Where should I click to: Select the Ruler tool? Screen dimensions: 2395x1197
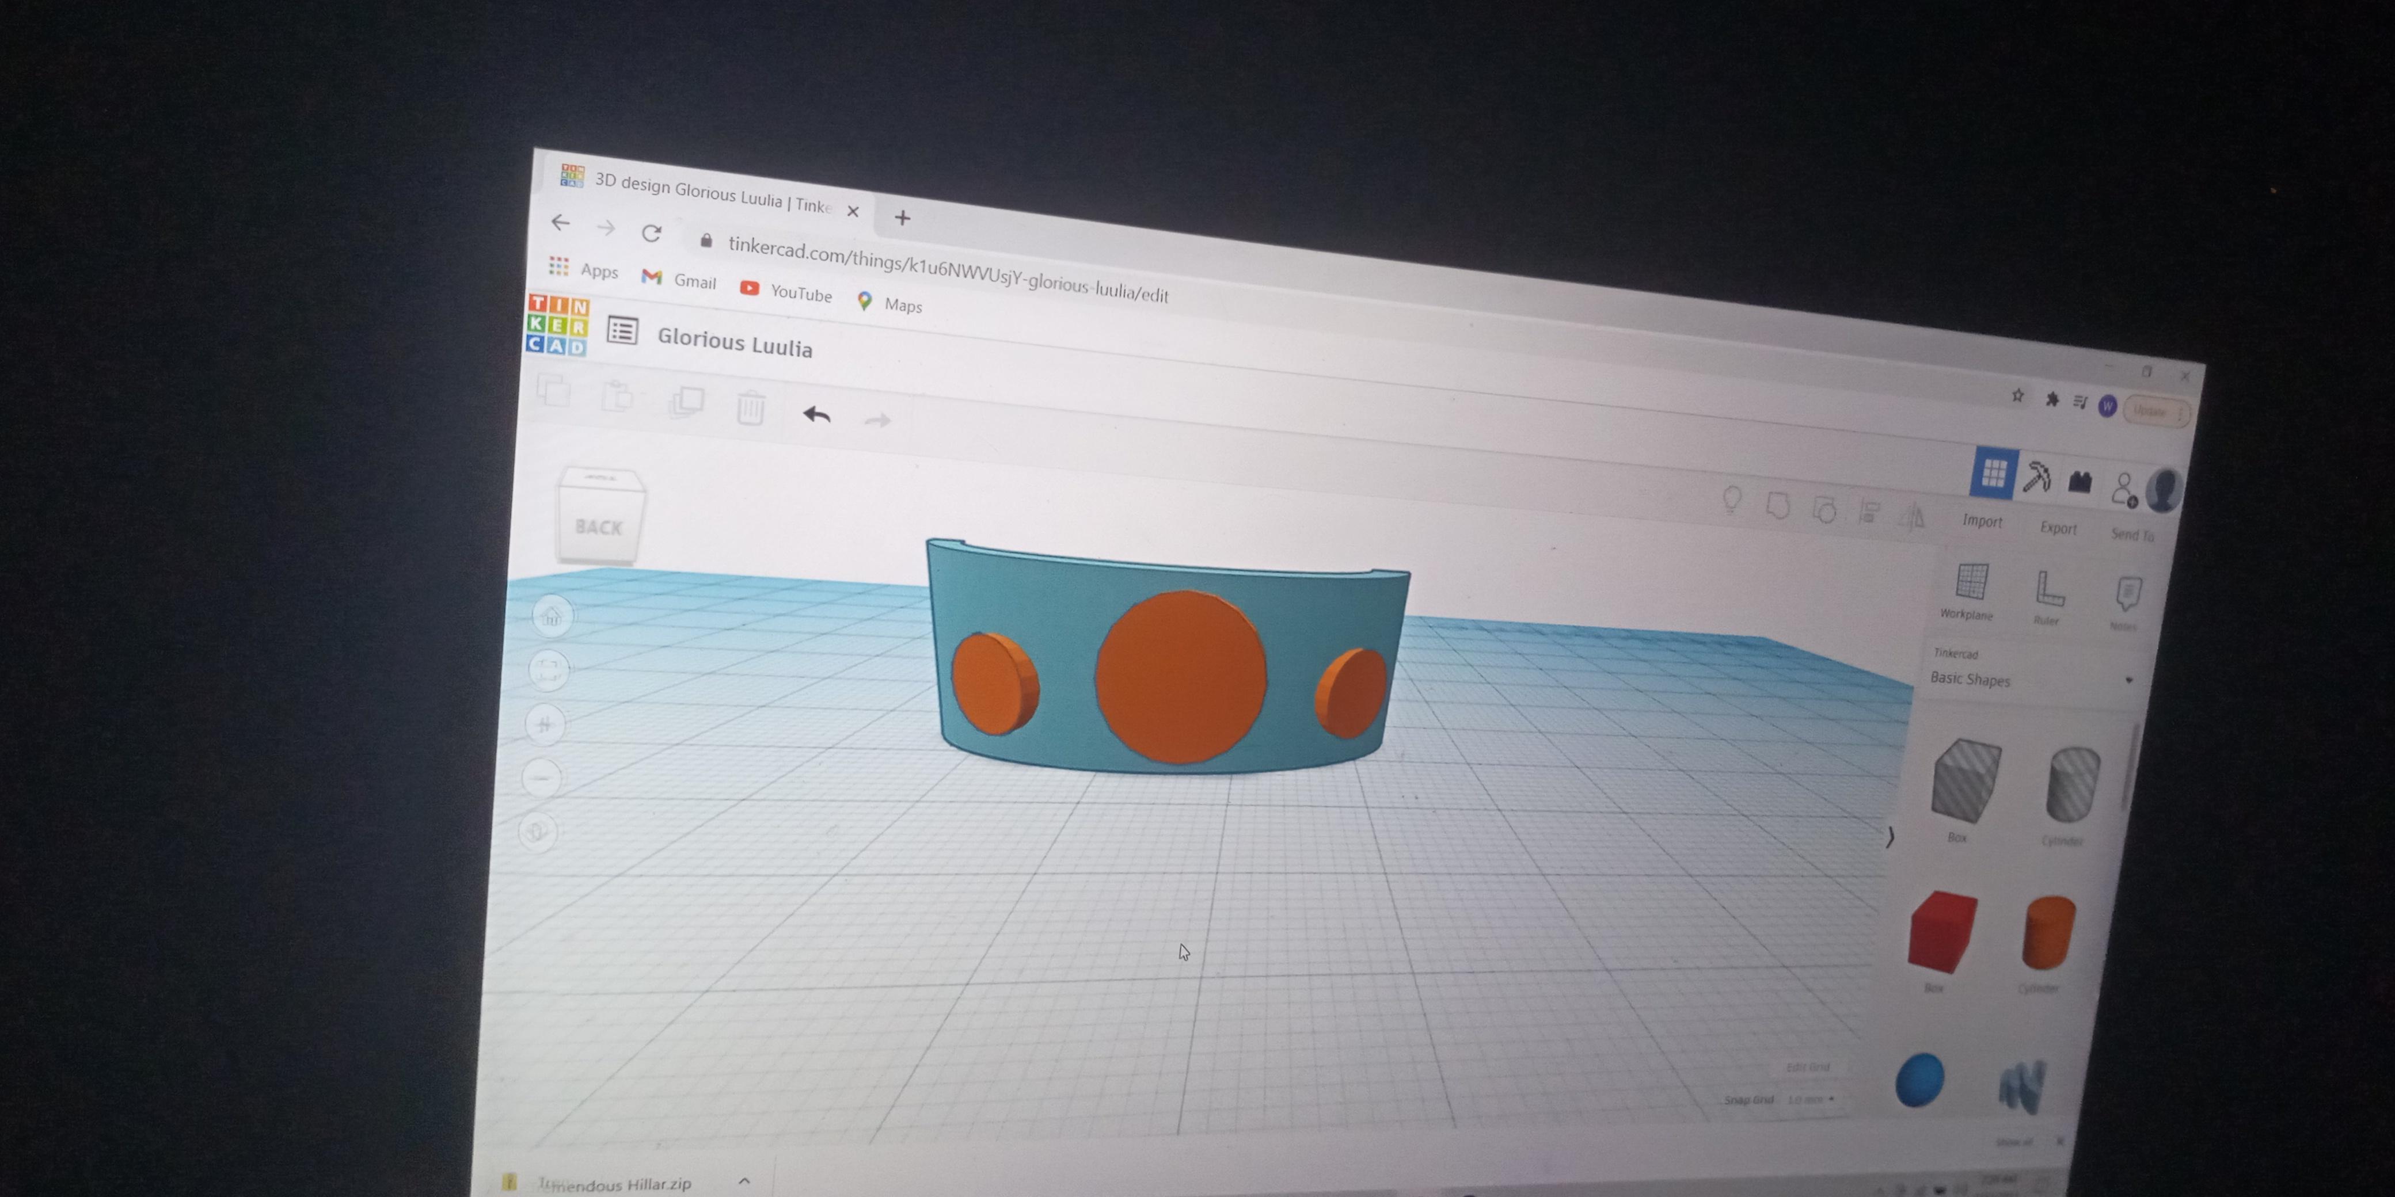point(2048,597)
